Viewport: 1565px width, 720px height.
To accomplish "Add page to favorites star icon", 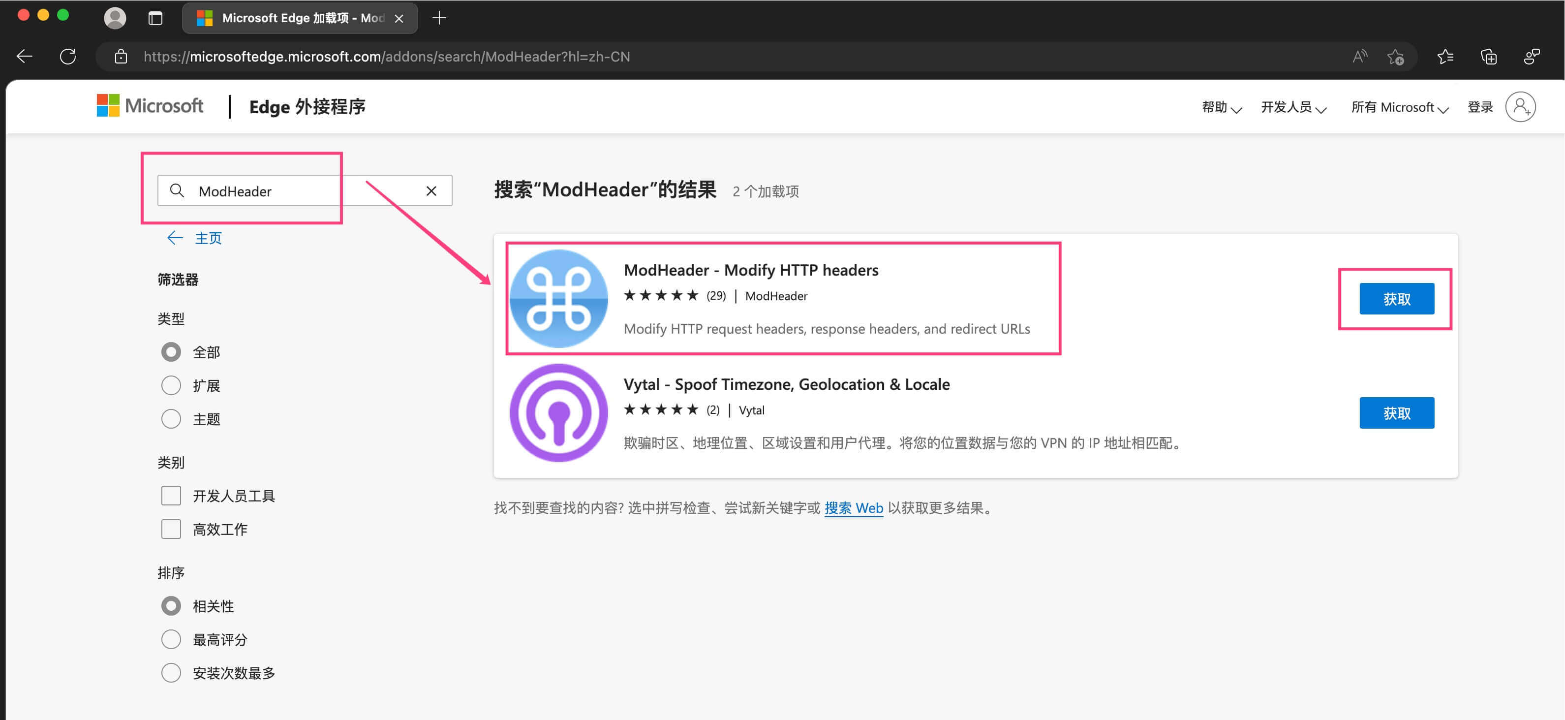I will pyautogui.click(x=1395, y=57).
